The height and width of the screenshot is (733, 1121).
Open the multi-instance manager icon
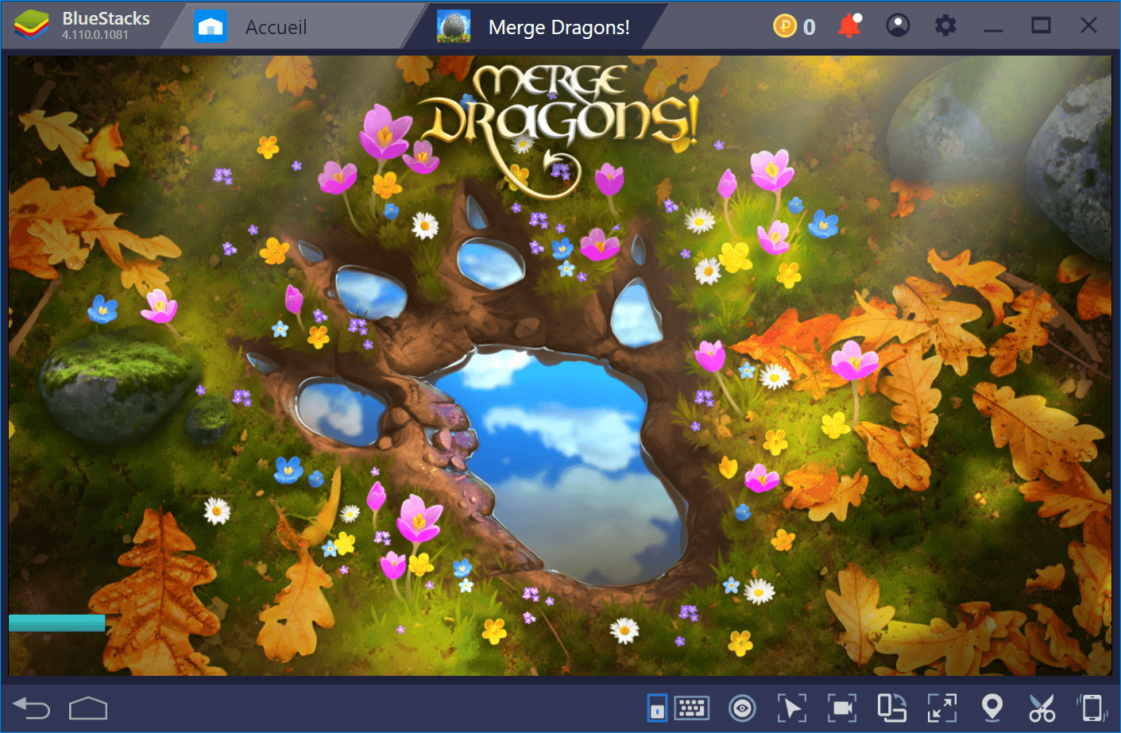[891, 708]
